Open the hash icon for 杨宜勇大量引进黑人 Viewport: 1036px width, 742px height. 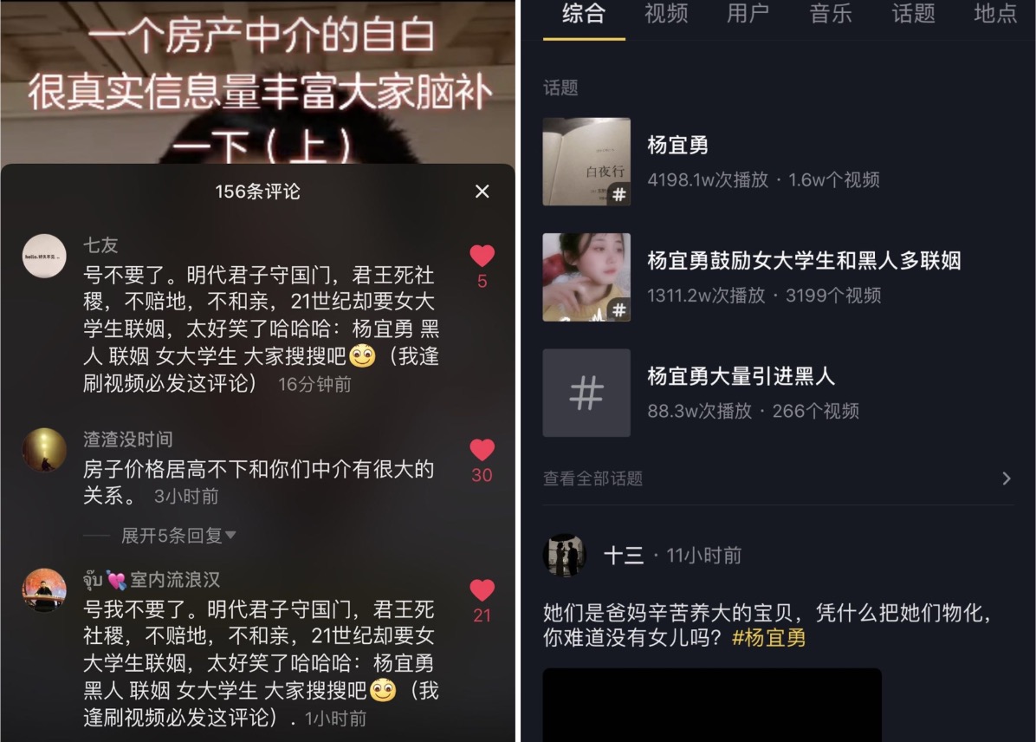586,393
